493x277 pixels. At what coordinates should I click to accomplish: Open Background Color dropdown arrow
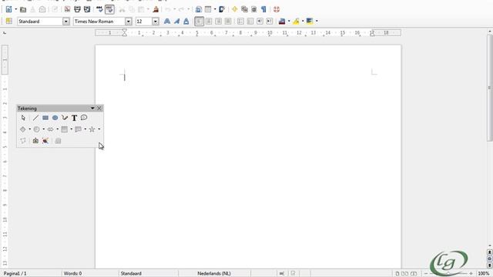317,21
